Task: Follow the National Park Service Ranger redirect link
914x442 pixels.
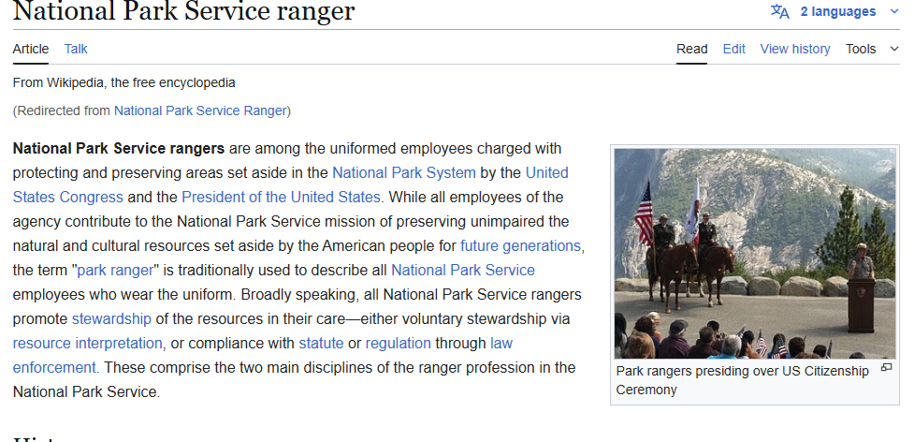Action: coord(200,110)
